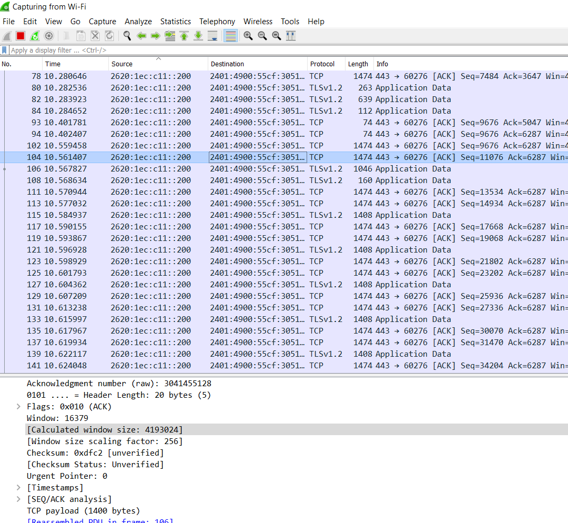Zoom out the packet text

click(262, 36)
